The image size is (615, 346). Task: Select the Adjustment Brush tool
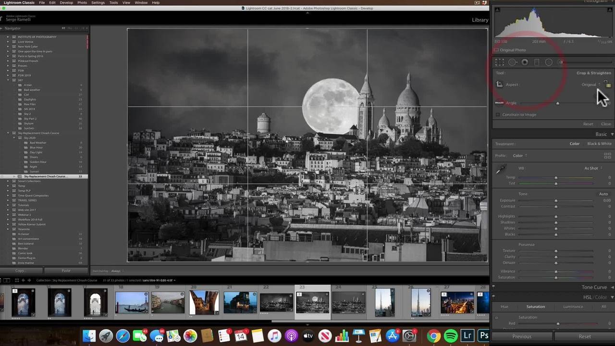pos(561,62)
